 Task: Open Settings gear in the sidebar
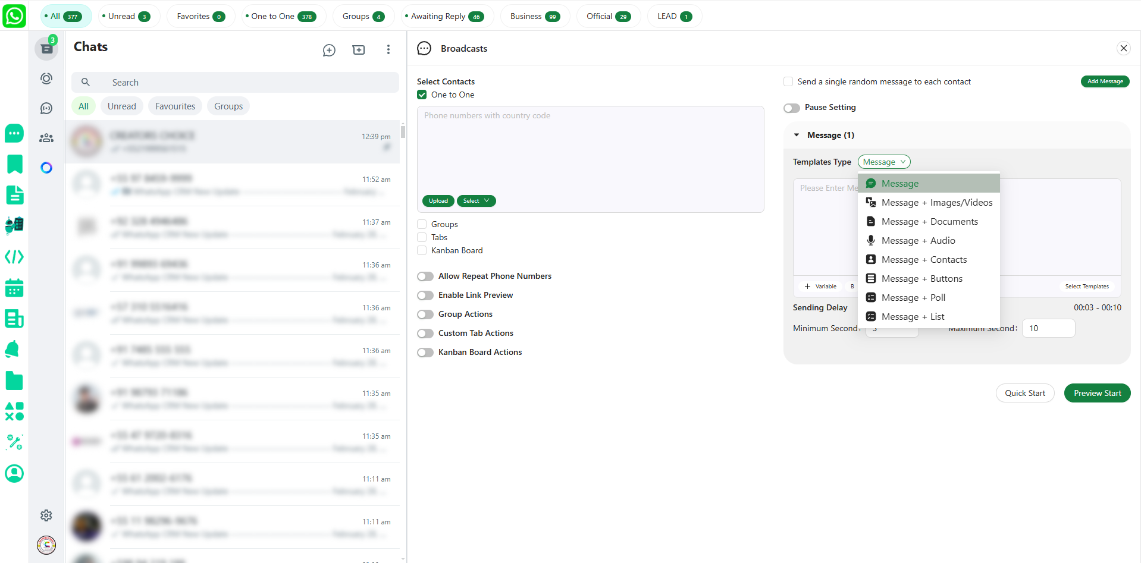click(x=46, y=515)
